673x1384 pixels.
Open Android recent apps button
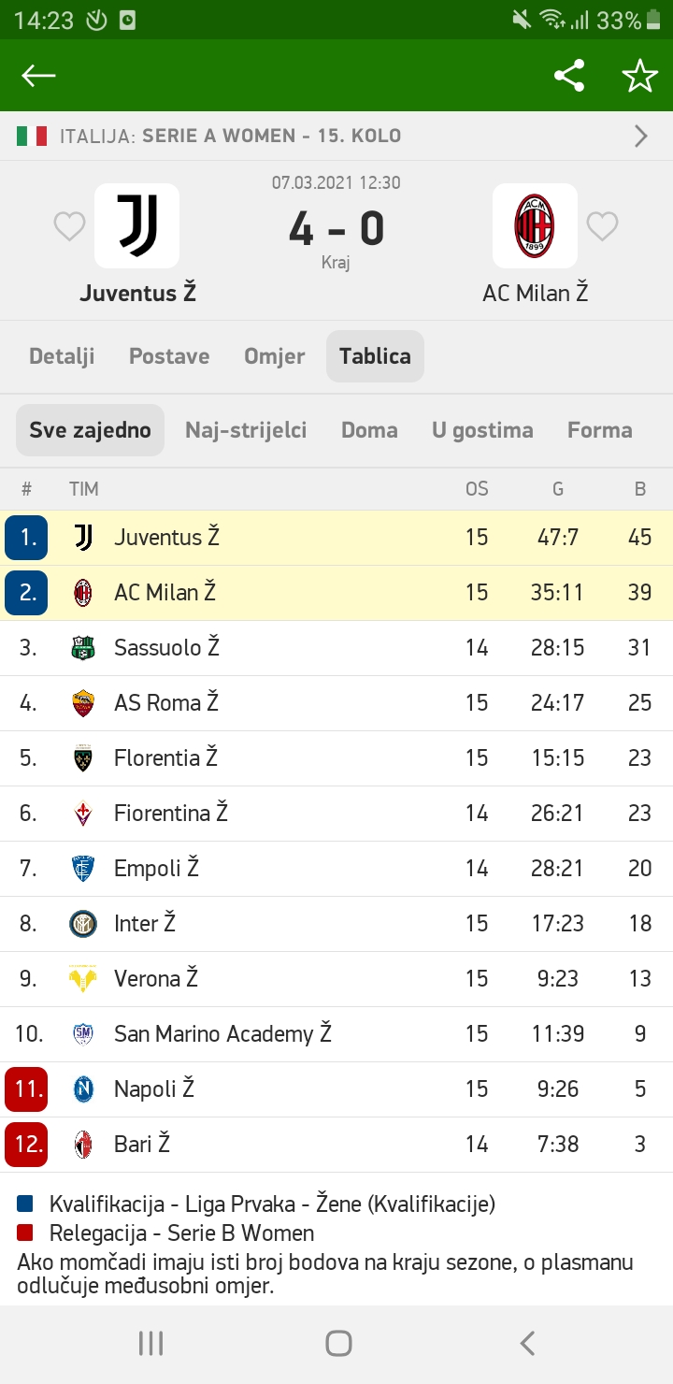pyautogui.click(x=150, y=1344)
